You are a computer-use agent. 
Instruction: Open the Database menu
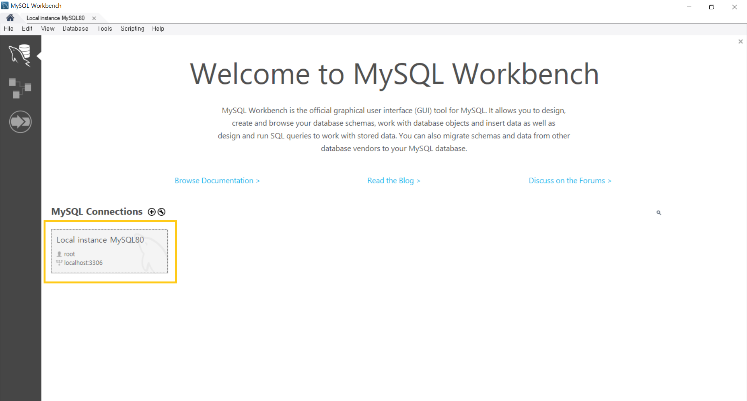point(75,29)
